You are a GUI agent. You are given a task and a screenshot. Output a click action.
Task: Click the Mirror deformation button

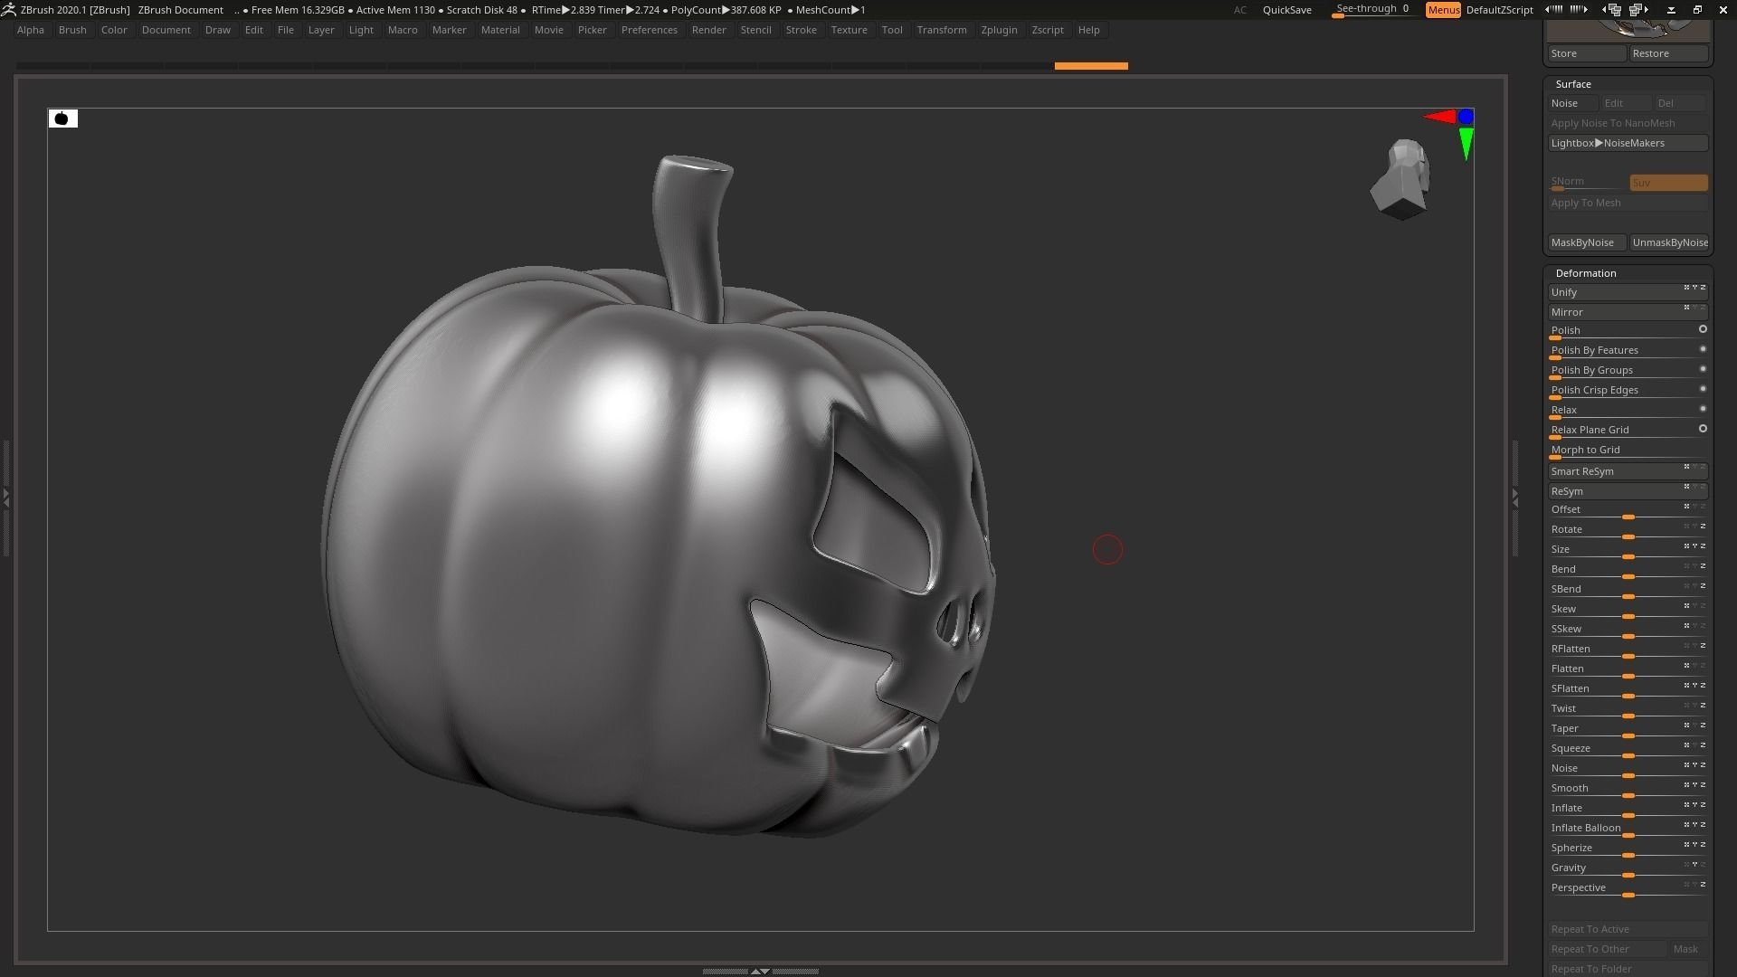1628,312
